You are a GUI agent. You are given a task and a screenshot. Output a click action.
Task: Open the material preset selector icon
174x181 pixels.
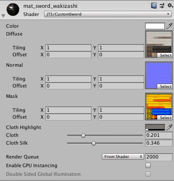[x=162, y=6]
